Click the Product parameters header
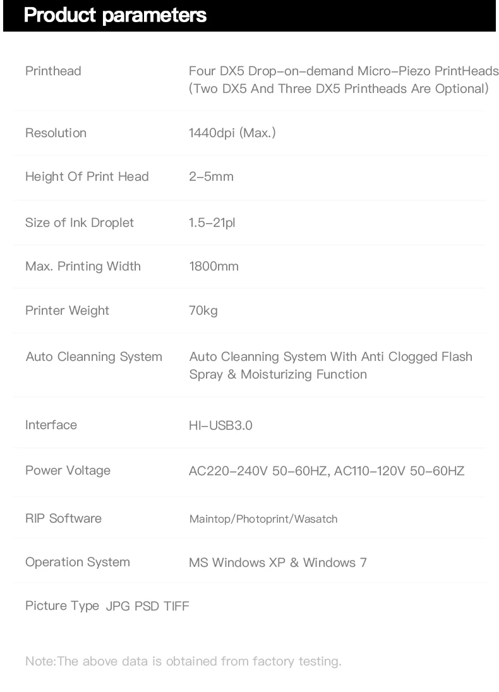499x692 pixels. pos(115,15)
